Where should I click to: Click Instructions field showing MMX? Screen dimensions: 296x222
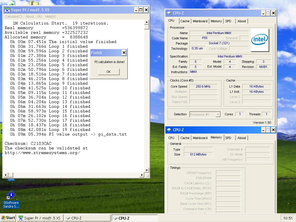(230, 72)
